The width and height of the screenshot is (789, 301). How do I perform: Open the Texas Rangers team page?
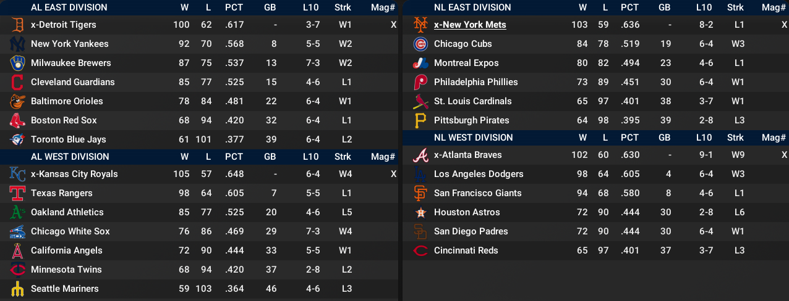coord(61,193)
